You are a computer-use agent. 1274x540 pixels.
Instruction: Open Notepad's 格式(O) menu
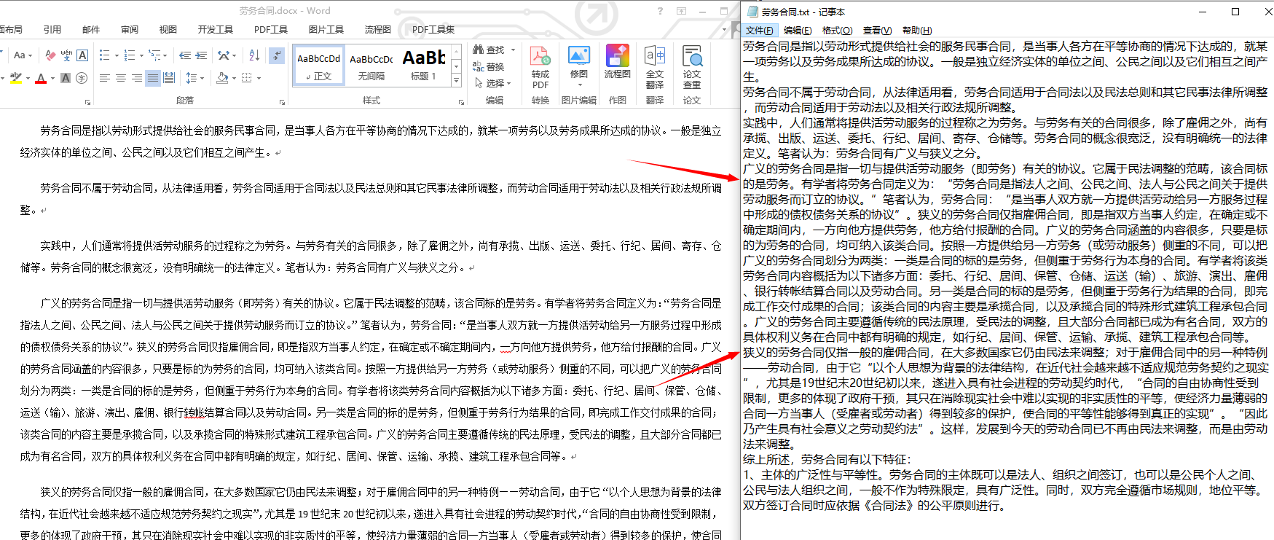pyautogui.click(x=837, y=31)
